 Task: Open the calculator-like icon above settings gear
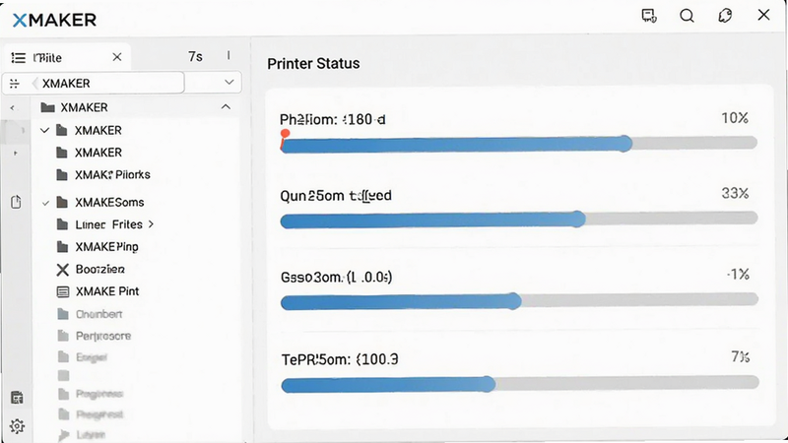coord(17,398)
